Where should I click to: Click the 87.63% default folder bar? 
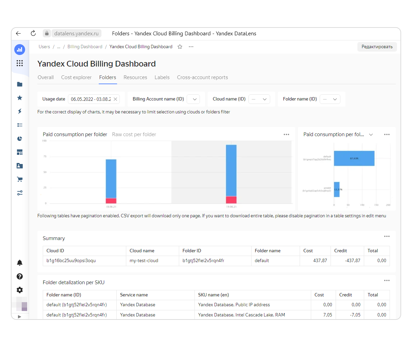click(x=354, y=158)
